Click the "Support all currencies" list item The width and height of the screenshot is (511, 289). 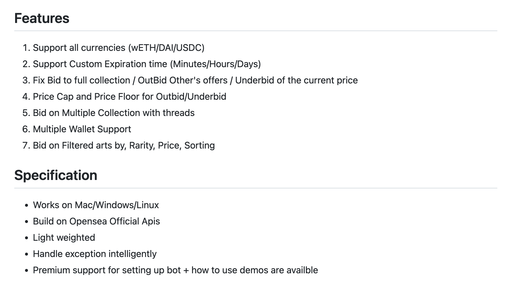tap(80, 48)
